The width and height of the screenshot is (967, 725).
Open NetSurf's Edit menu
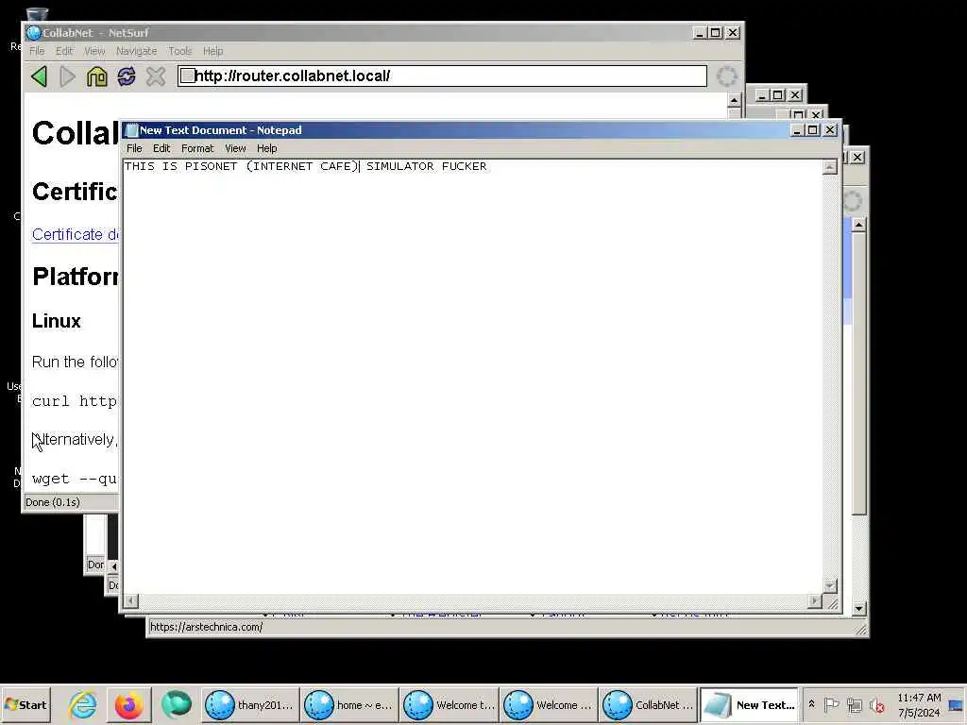point(64,51)
